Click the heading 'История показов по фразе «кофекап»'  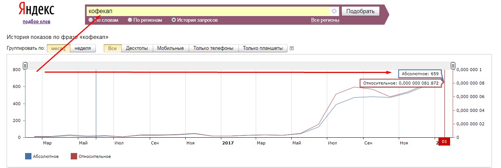coord(58,37)
